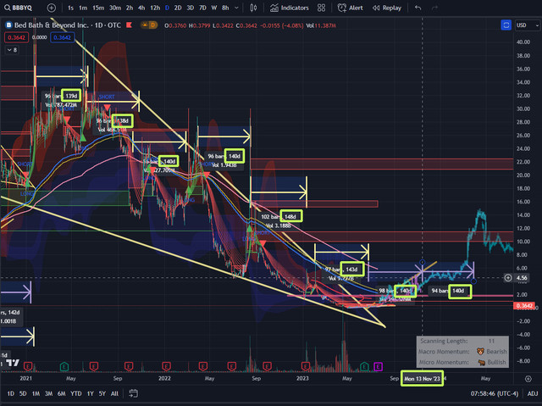Switch to the 2h timeframe
This screenshot has width=542, height=406.
130,8
